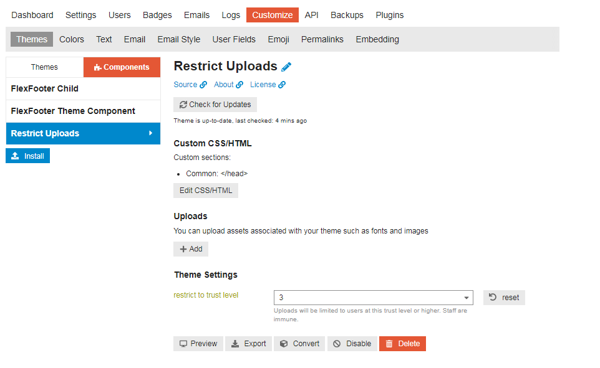Screen dimensions: 600x368
Task: Open the Dashboard admin tab
Action: [32, 15]
